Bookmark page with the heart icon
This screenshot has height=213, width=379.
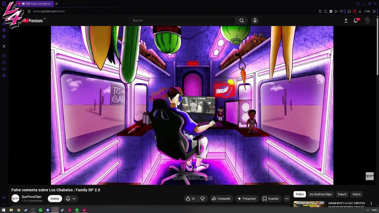pos(341,11)
